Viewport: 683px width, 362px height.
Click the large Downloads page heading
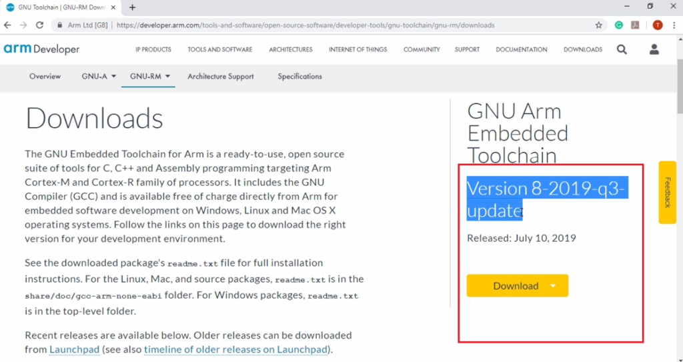pos(94,118)
